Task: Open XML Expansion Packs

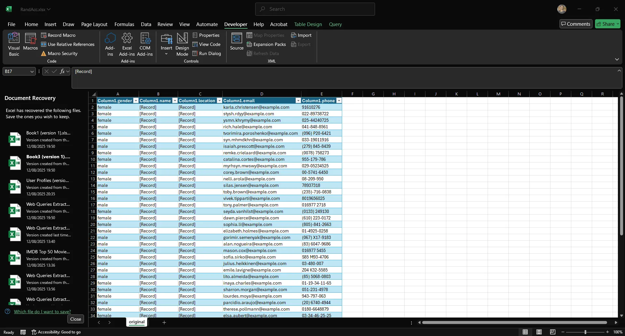Action: coord(266,44)
